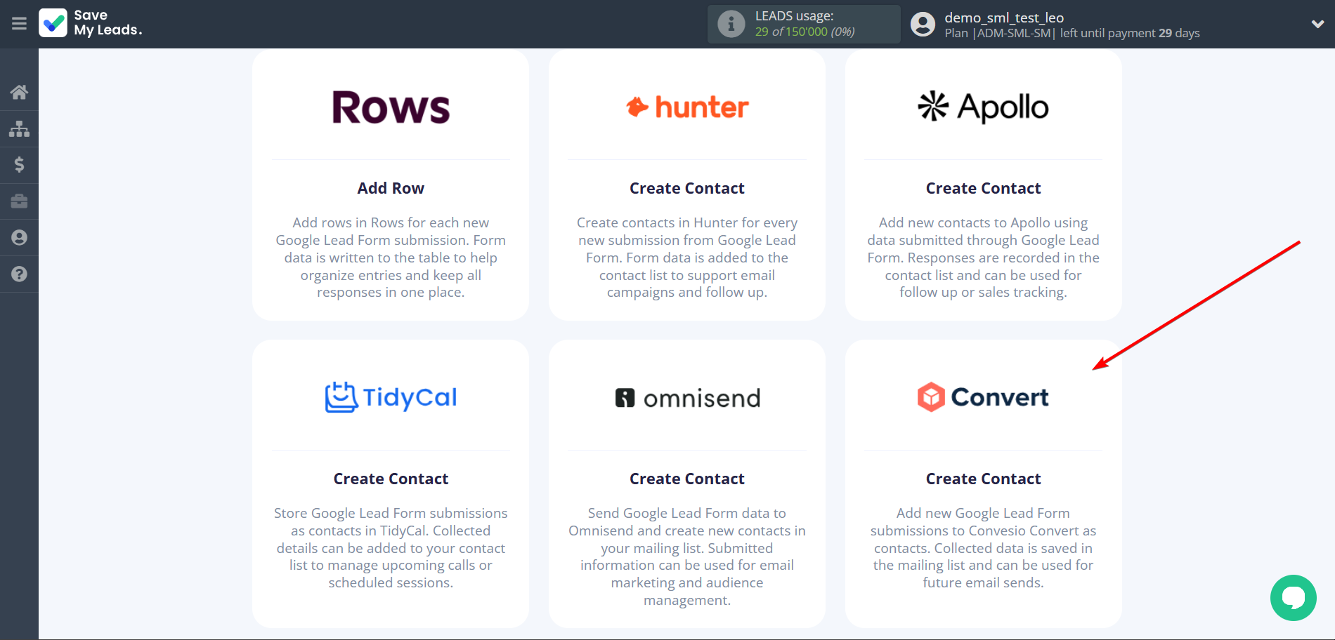
Task: Click the demo_sml_test_leo username
Action: (1004, 18)
